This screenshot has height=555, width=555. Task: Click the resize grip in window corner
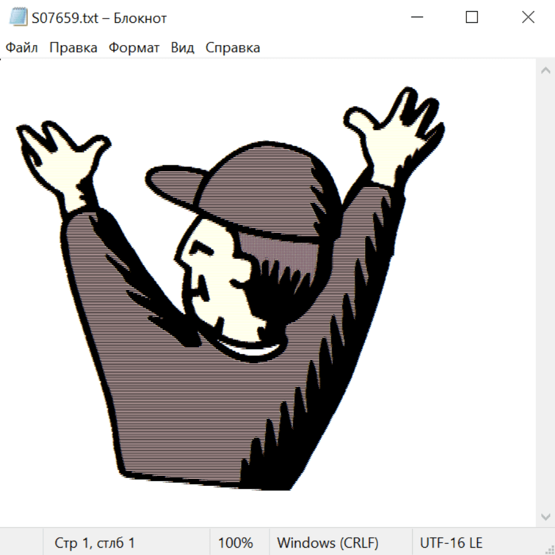549,549
